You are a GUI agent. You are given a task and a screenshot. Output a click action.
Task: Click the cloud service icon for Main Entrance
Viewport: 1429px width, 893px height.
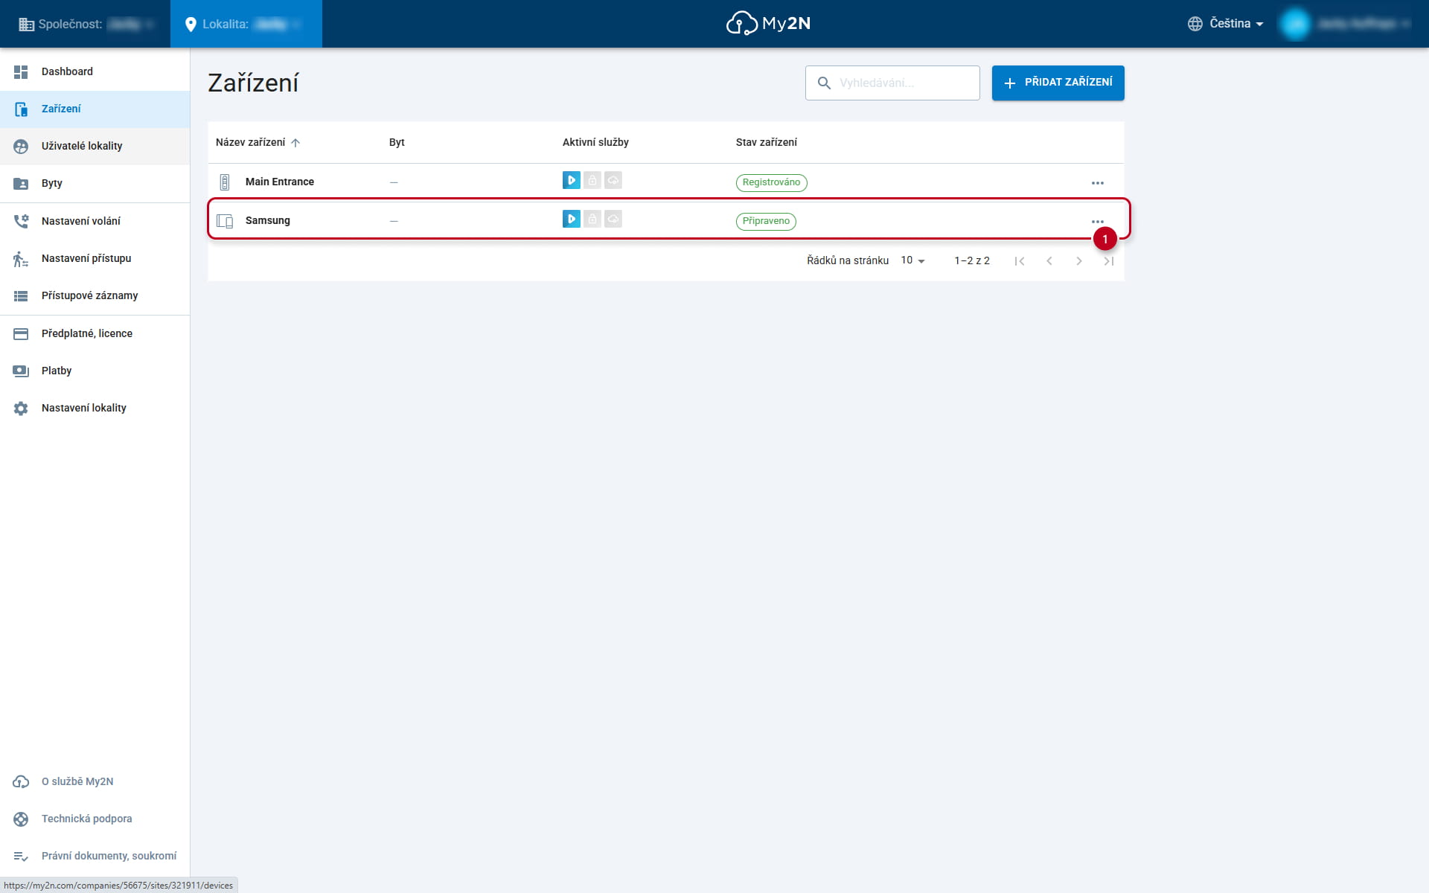click(613, 180)
